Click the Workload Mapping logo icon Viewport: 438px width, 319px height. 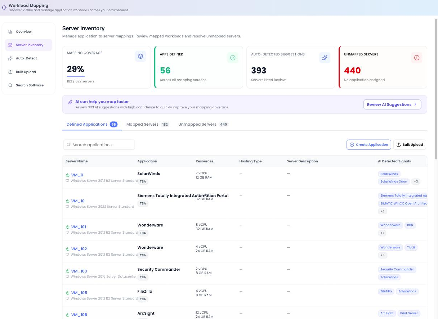(4, 7)
